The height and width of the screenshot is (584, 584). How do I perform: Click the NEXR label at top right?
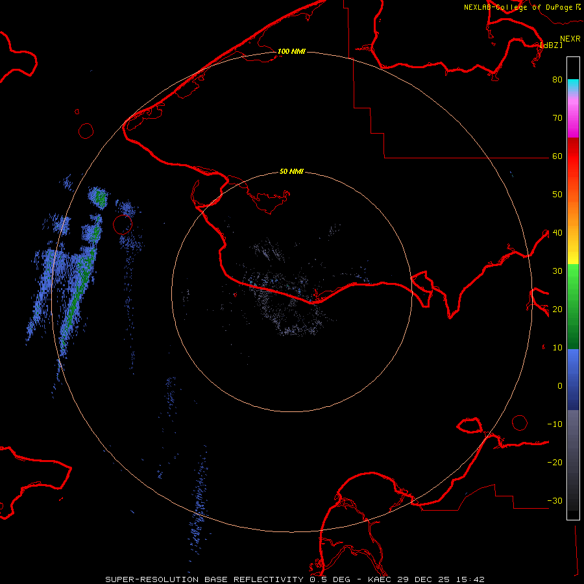(570, 39)
